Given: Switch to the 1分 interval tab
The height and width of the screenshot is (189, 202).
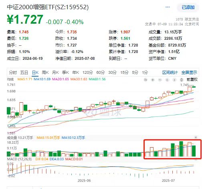Looking at the screenshot, I should point(145,73).
